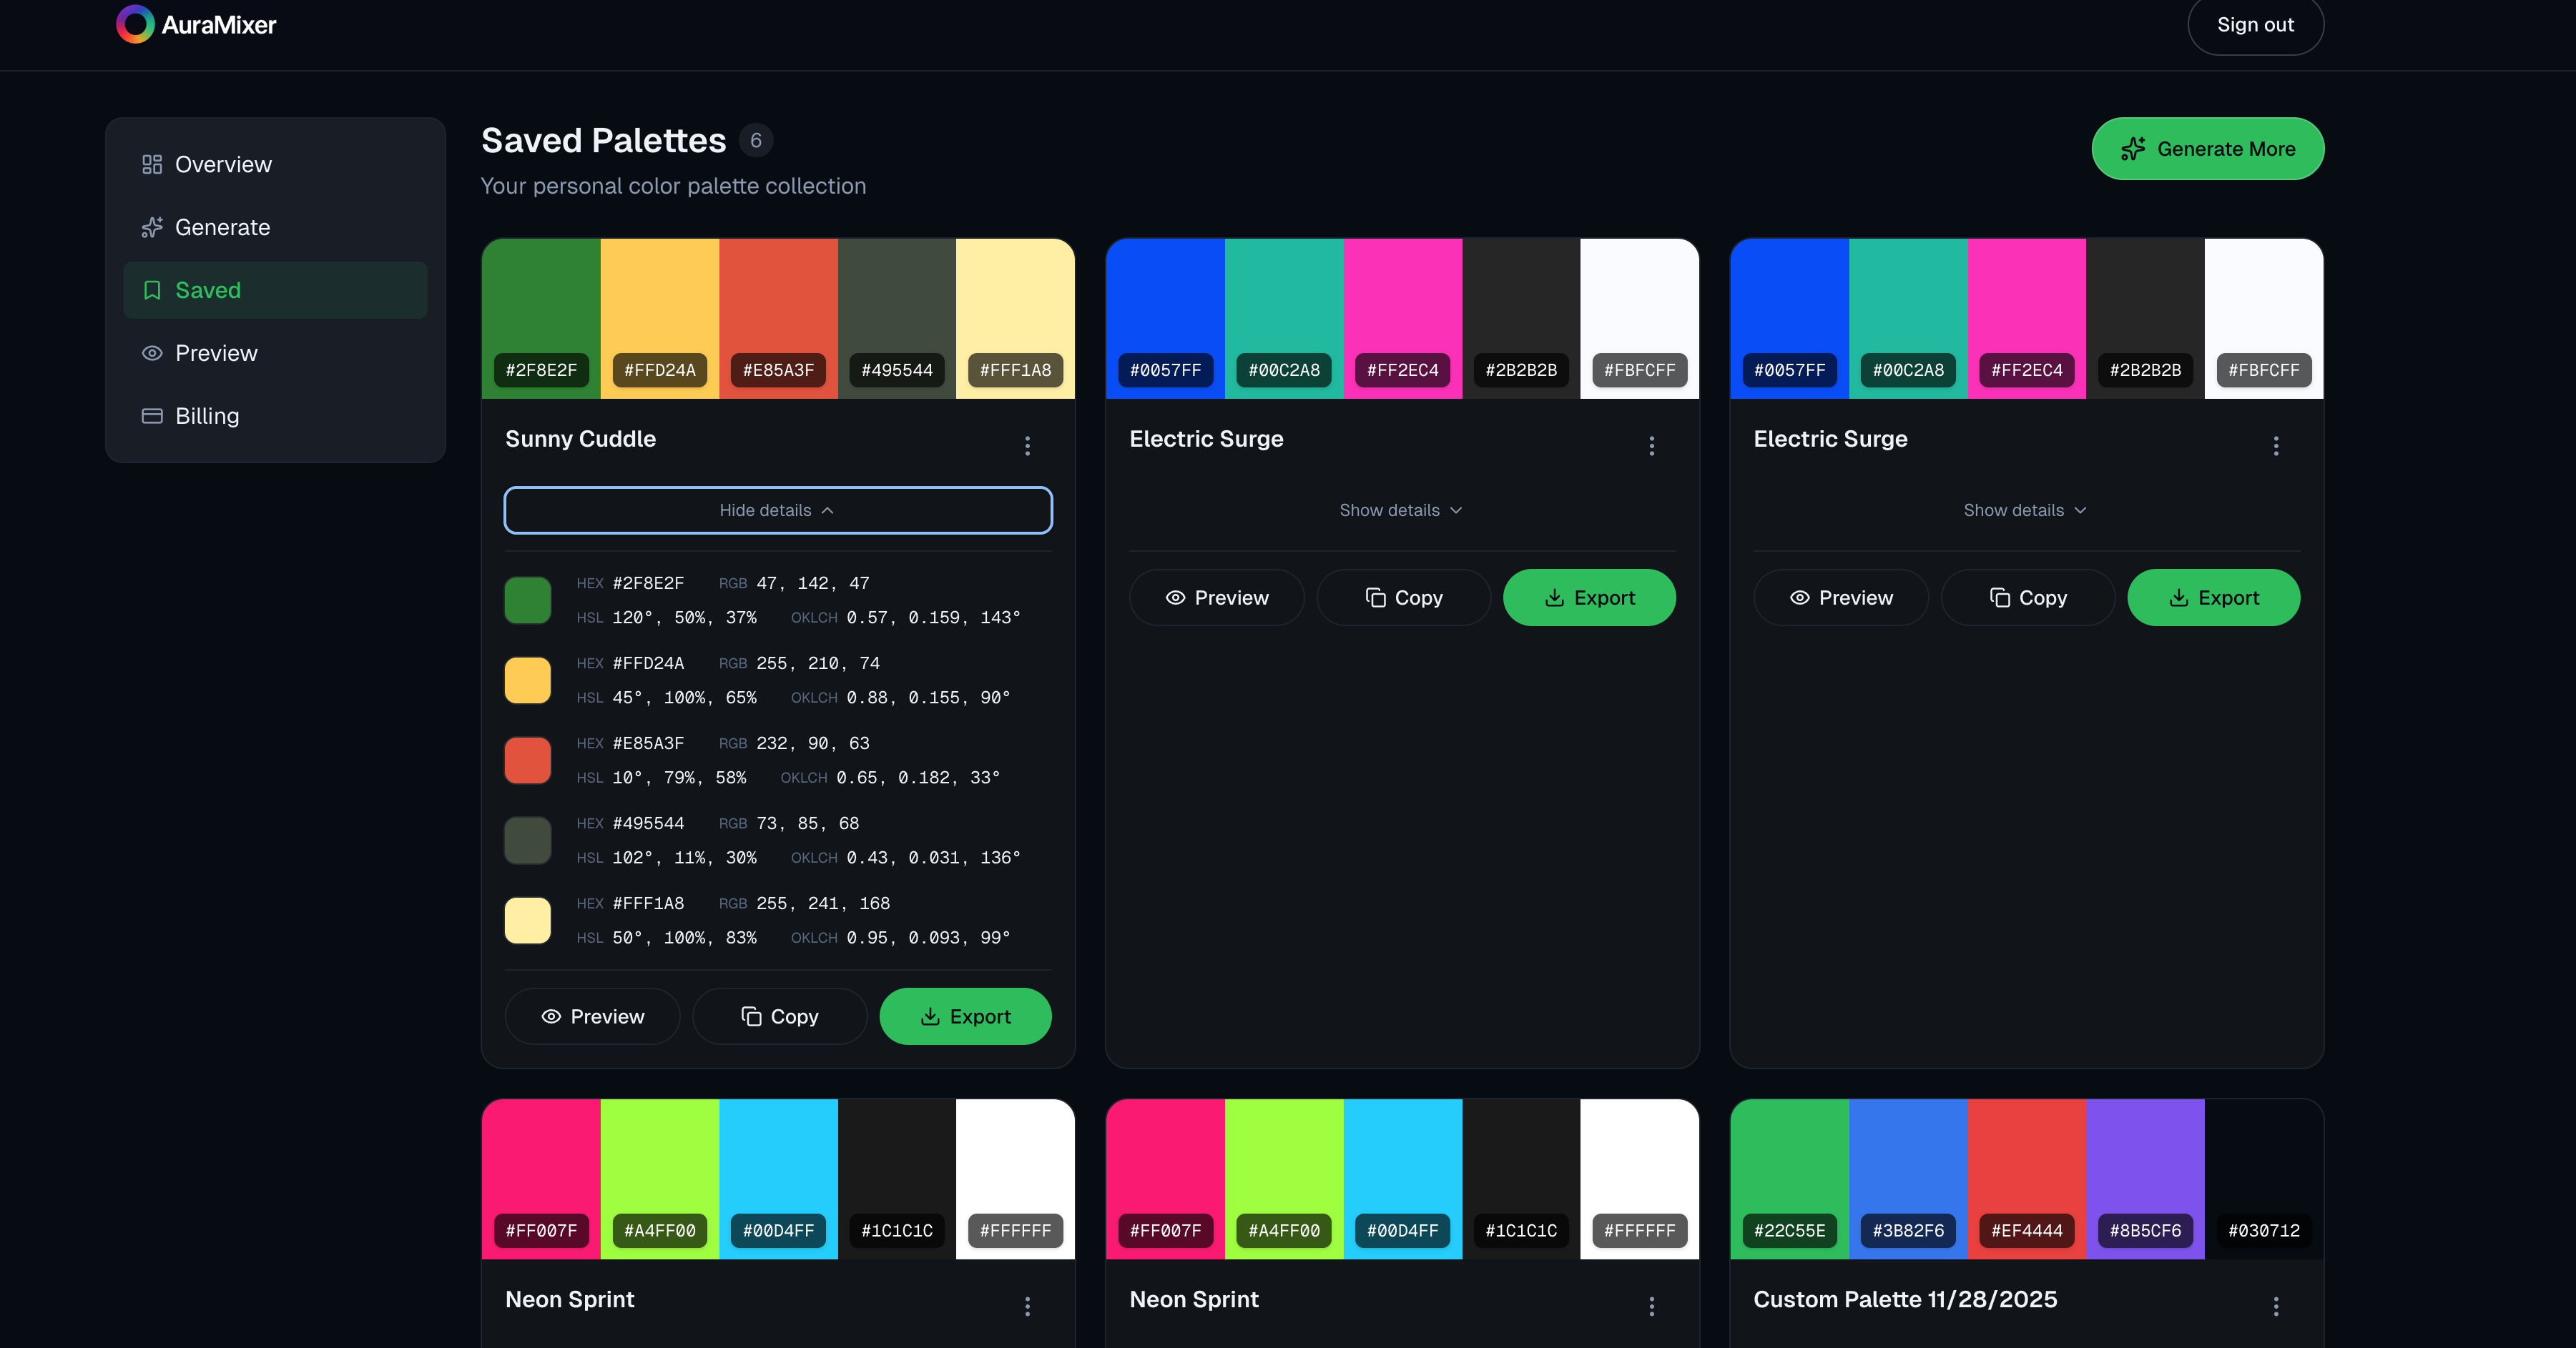Click the Generate sparkle icon in sidebar
This screenshot has height=1348, width=2576.
click(x=153, y=227)
